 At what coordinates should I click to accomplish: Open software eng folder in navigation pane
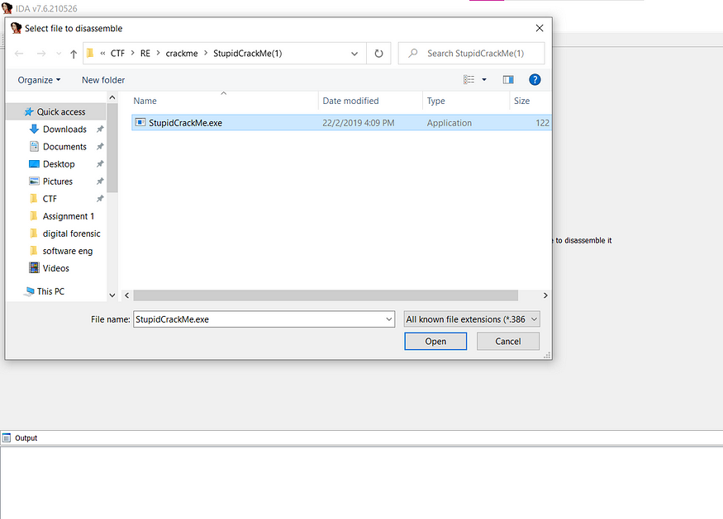click(67, 251)
